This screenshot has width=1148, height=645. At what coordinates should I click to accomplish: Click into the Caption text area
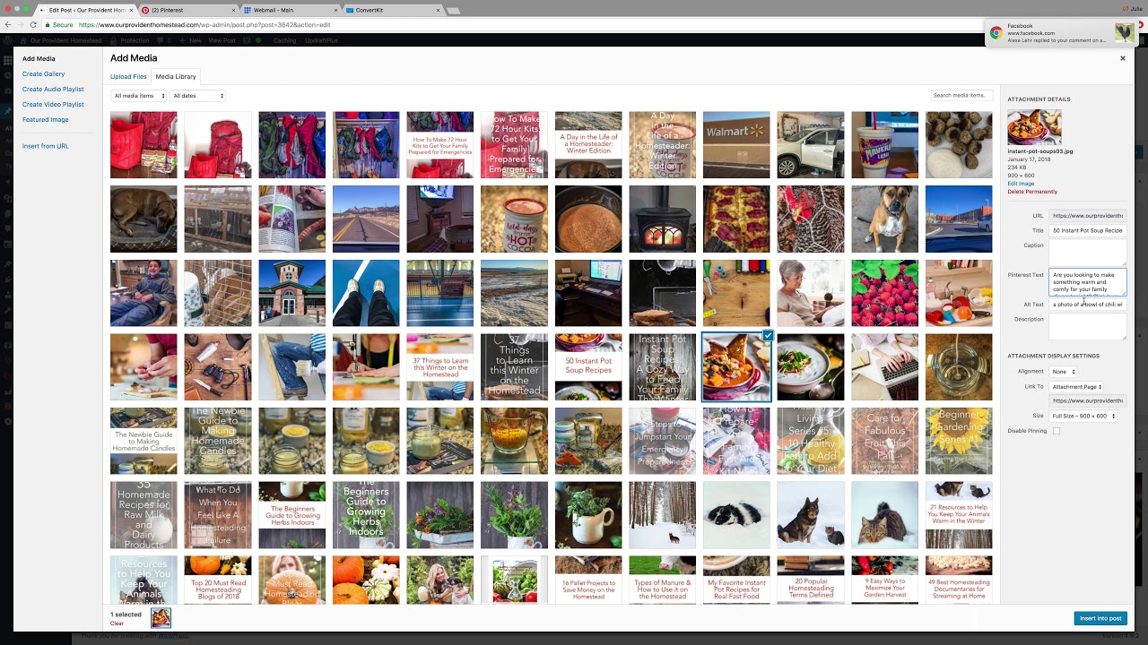pyautogui.click(x=1088, y=253)
